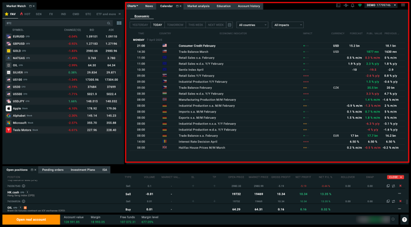The height and width of the screenshot is (227, 411).
Task: Open the All countries dropdown
Action: [252, 25]
